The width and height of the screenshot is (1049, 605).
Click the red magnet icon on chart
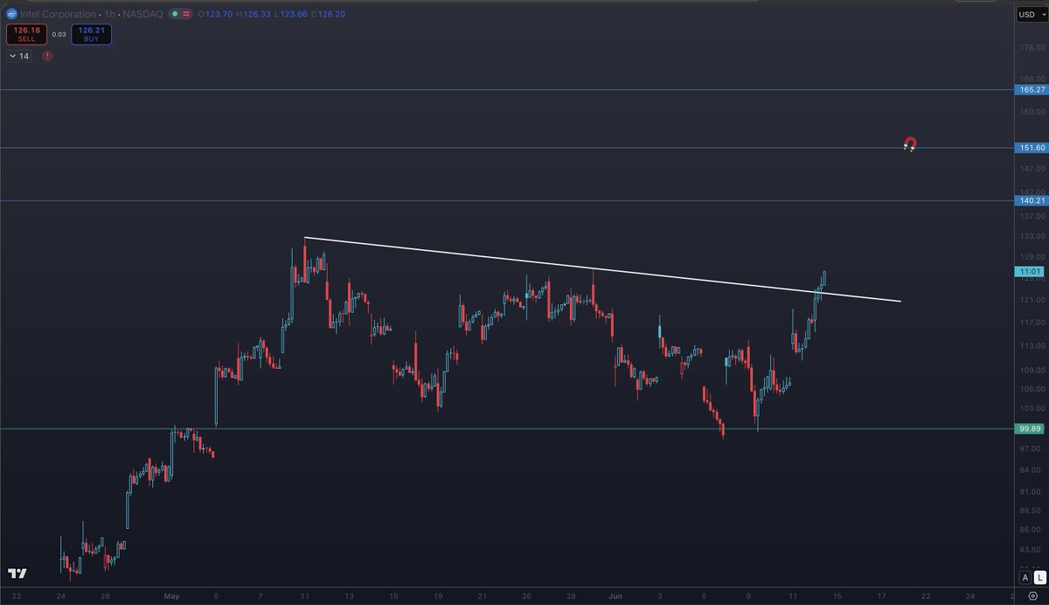[910, 144]
